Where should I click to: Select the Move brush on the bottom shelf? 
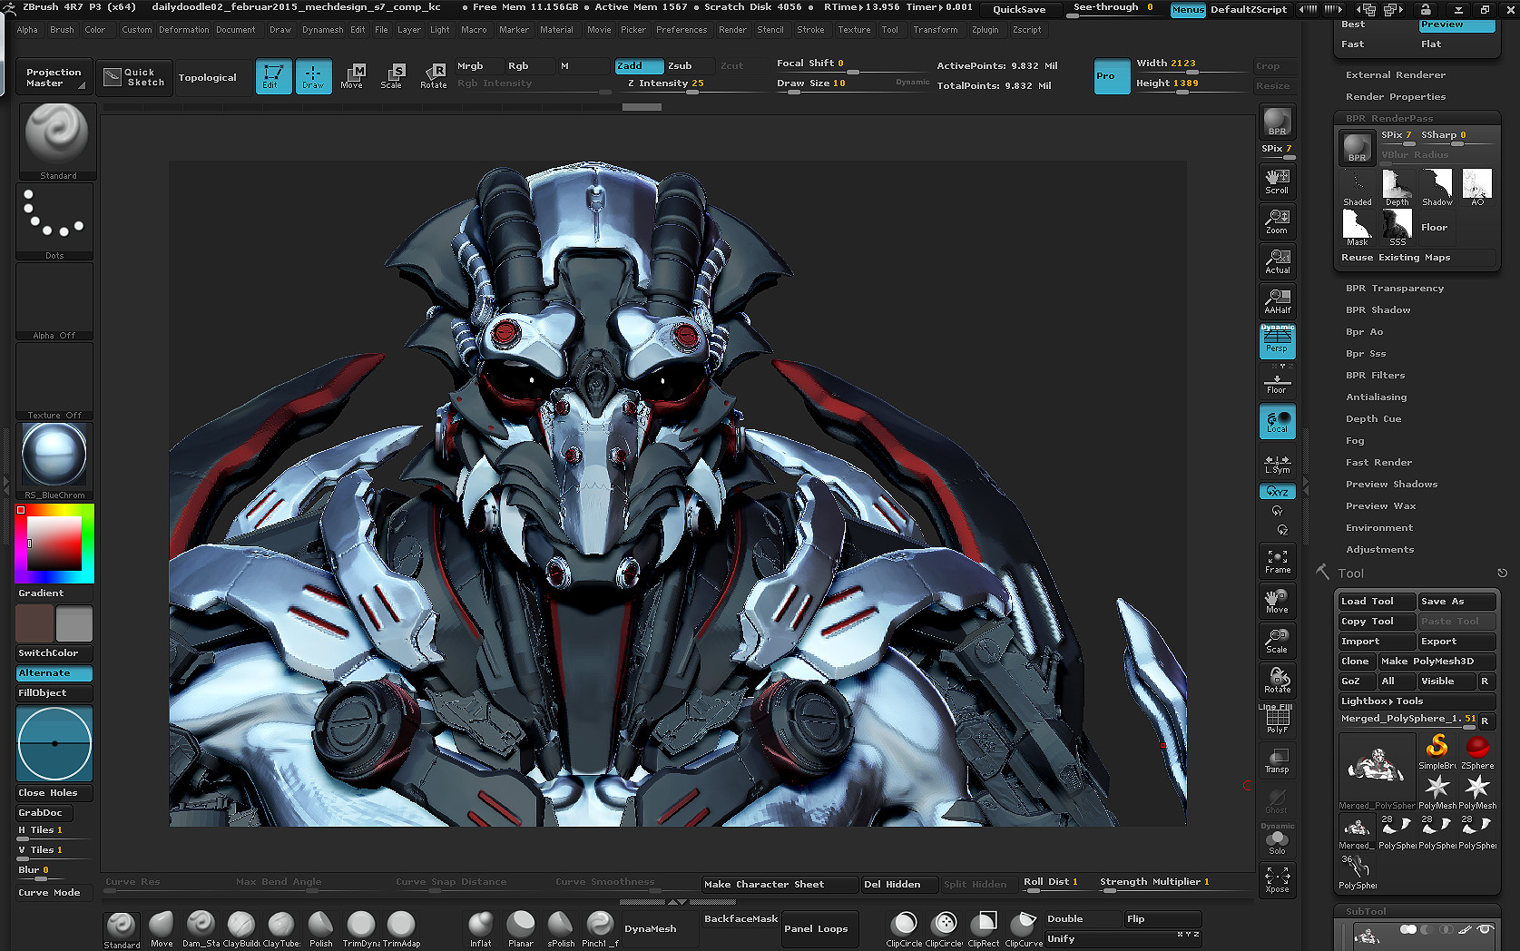point(162,929)
